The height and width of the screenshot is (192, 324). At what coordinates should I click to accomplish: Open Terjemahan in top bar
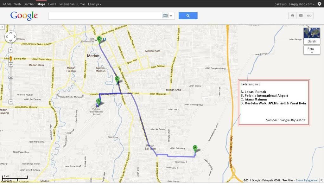pos(67,4)
